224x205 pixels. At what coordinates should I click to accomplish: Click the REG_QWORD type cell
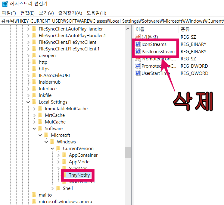click(194, 73)
